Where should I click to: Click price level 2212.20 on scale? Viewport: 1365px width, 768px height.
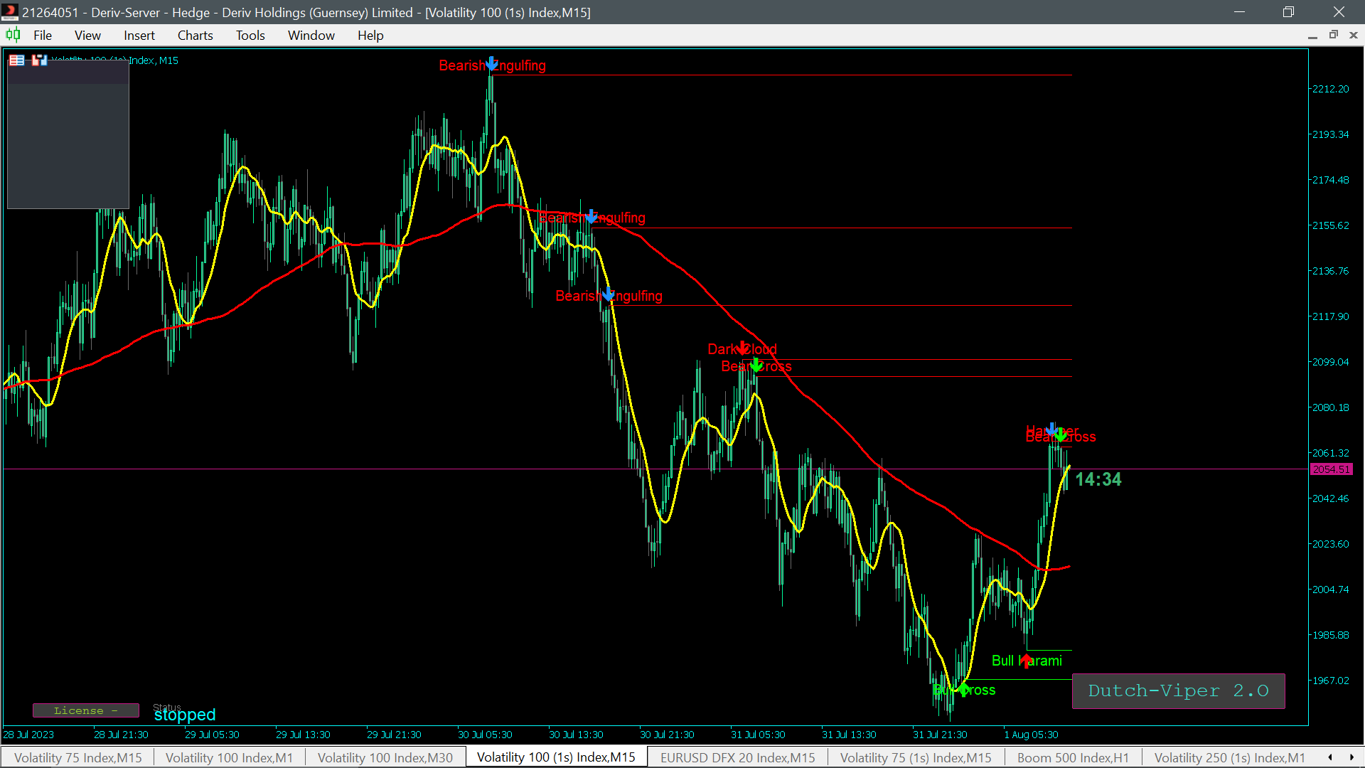coord(1330,89)
